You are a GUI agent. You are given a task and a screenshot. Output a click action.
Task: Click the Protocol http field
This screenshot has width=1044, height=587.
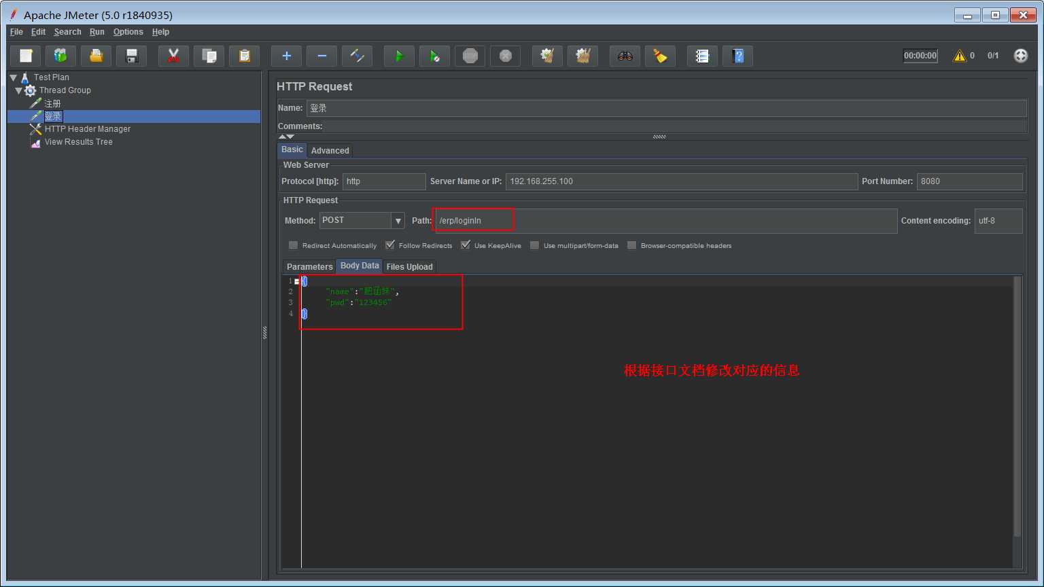point(384,181)
